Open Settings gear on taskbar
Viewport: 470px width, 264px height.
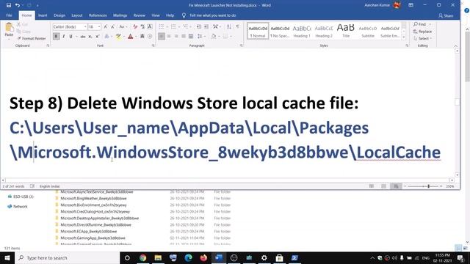pos(264,257)
